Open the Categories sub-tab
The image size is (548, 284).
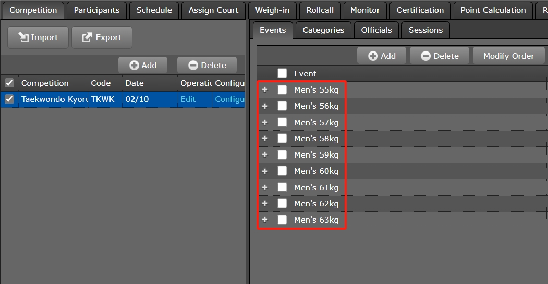(323, 30)
